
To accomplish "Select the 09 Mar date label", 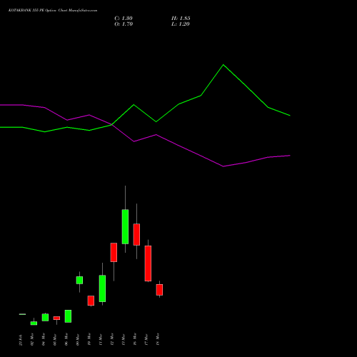I will pyautogui.click(x=78, y=340).
